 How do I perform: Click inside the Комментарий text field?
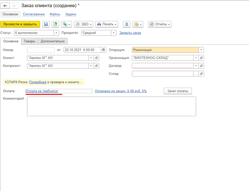(111, 106)
